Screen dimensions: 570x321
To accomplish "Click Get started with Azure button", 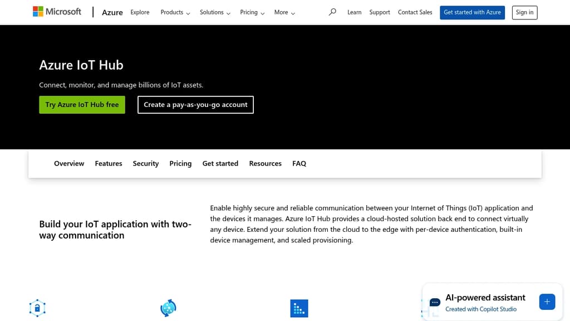I will pos(472,12).
